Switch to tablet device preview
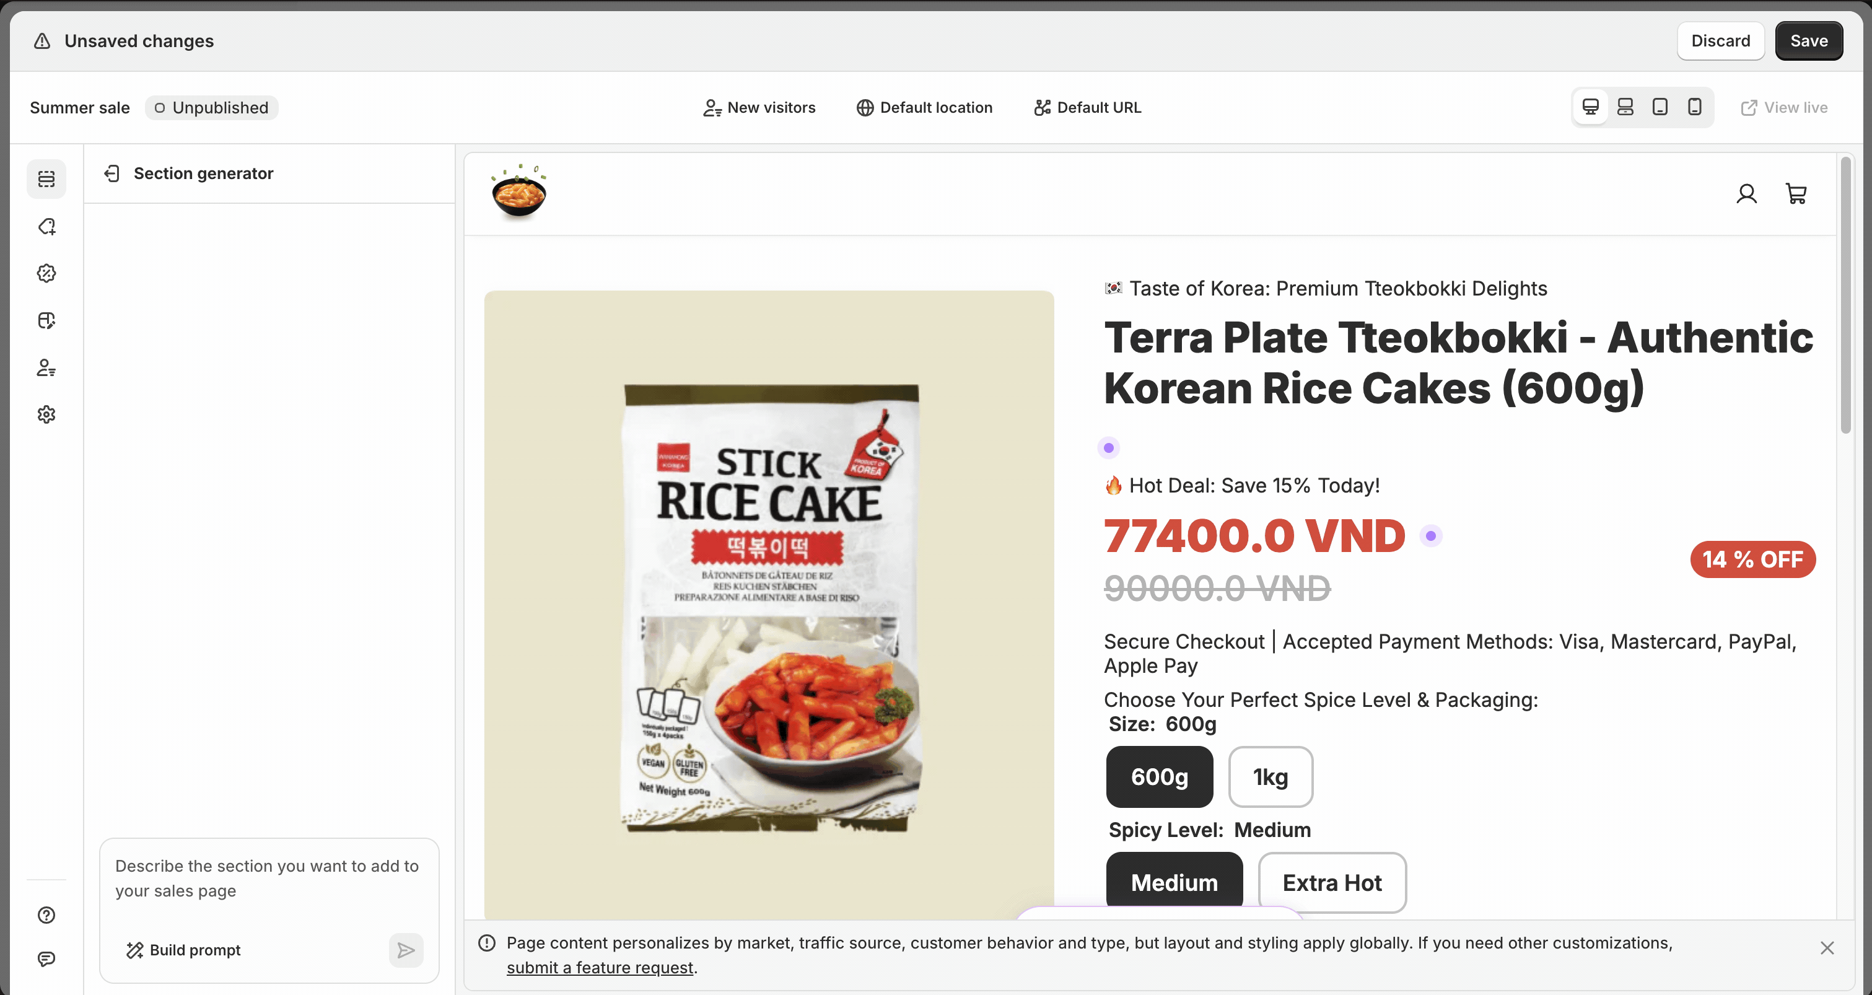The image size is (1872, 995). (x=1660, y=107)
